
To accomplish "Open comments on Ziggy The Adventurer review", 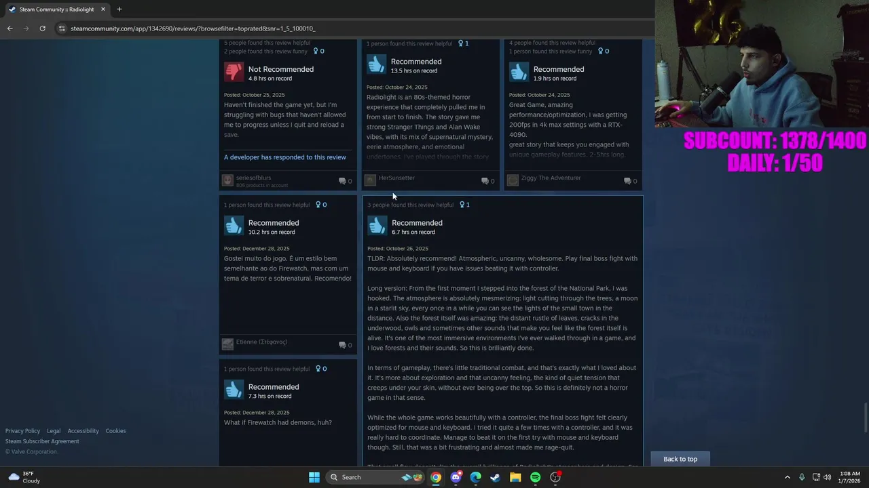I will point(631,181).
